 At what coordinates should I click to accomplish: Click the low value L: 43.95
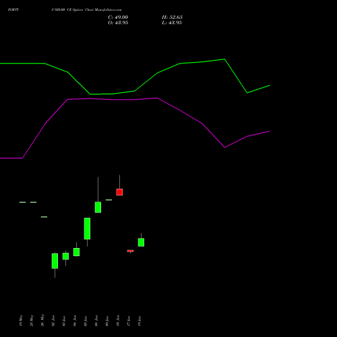click(172, 23)
